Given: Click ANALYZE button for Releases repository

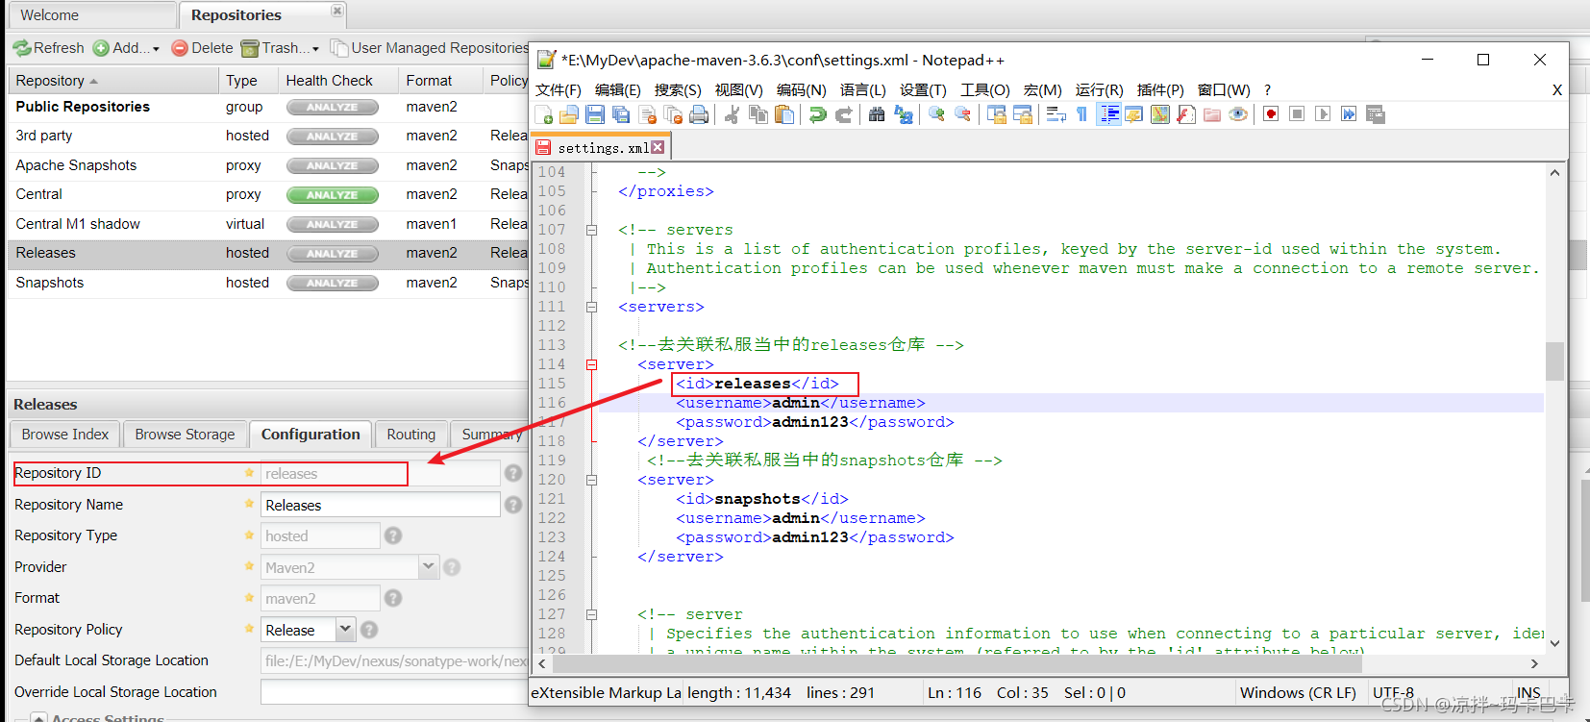Looking at the screenshot, I should point(332,254).
